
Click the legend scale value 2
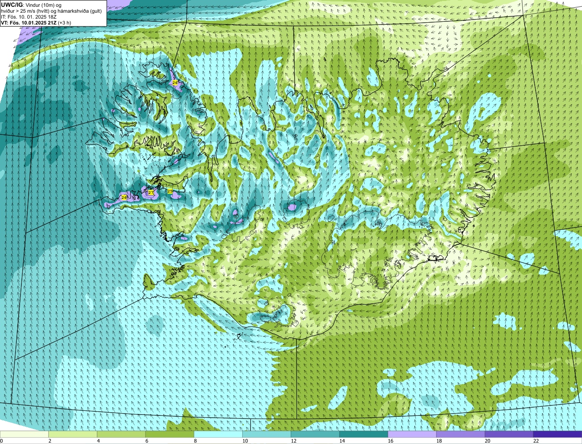click(x=50, y=441)
